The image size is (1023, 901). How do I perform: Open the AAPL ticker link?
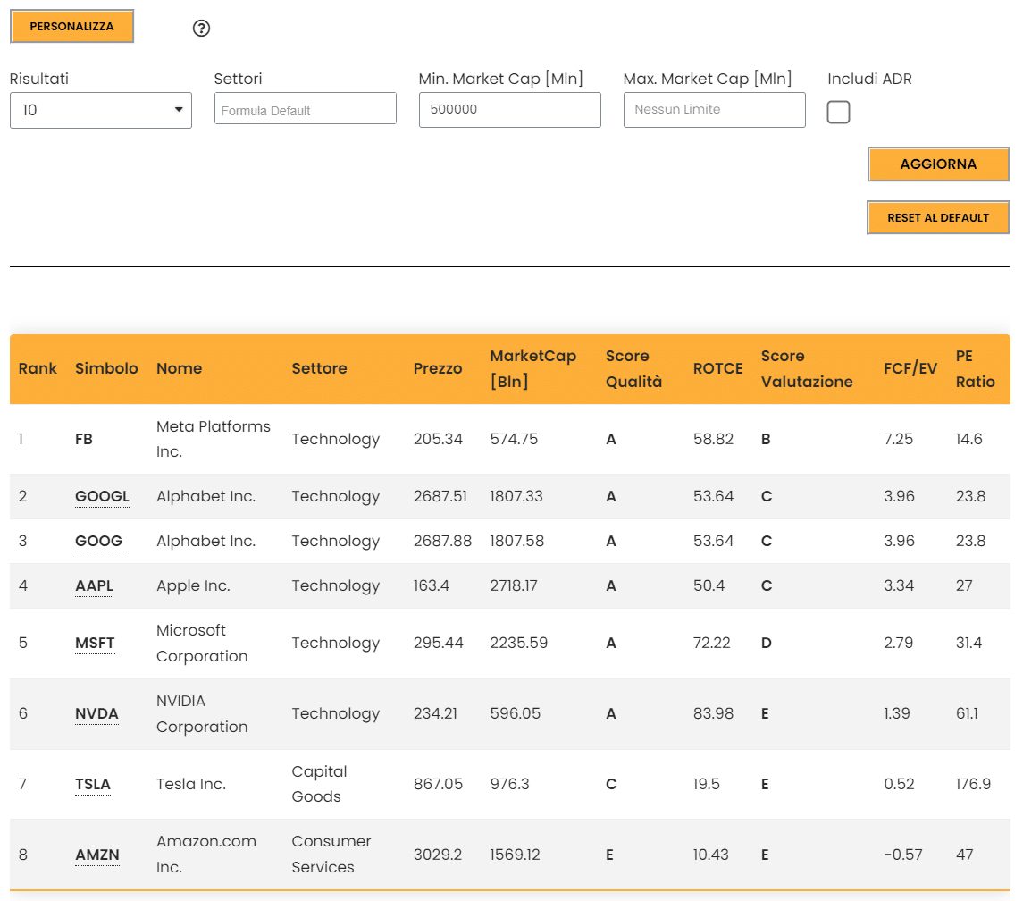[94, 585]
